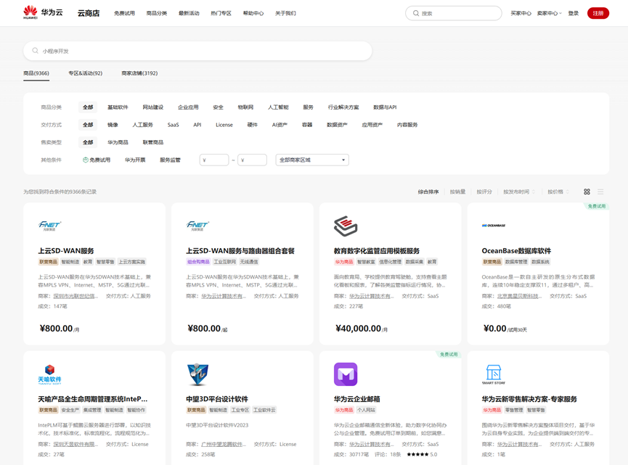Click 云商店 header title

(89, 13)
